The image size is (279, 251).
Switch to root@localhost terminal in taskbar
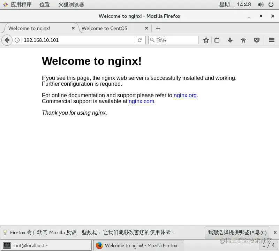(47, 245)
